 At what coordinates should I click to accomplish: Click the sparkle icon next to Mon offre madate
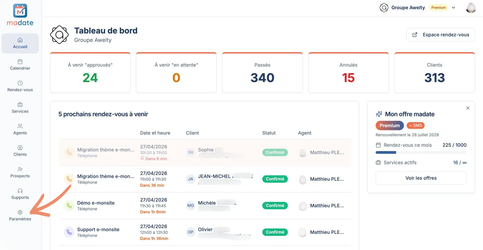coord(379,114)
